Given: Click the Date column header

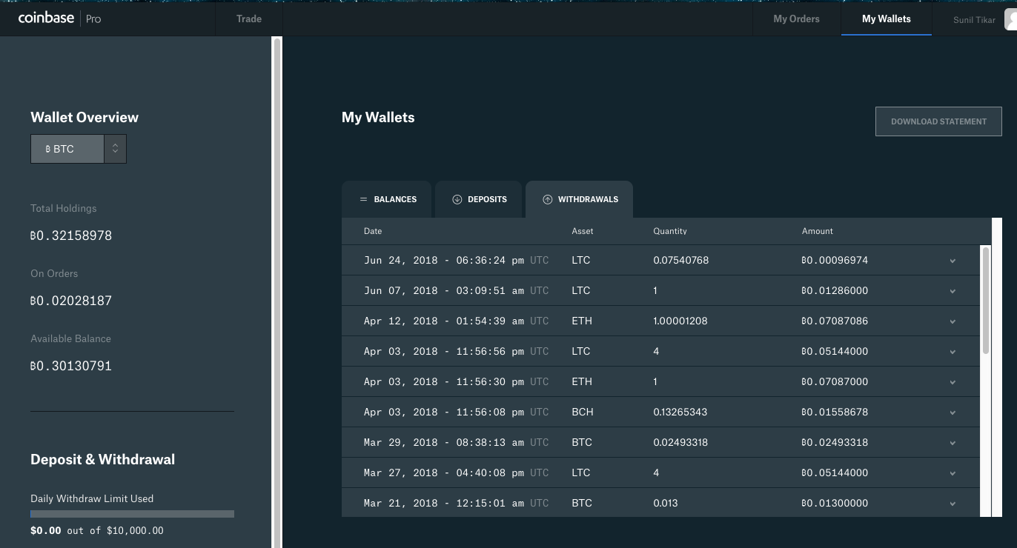Looking at the screenshot, I should pyautogui.click(x=373, y=231).
